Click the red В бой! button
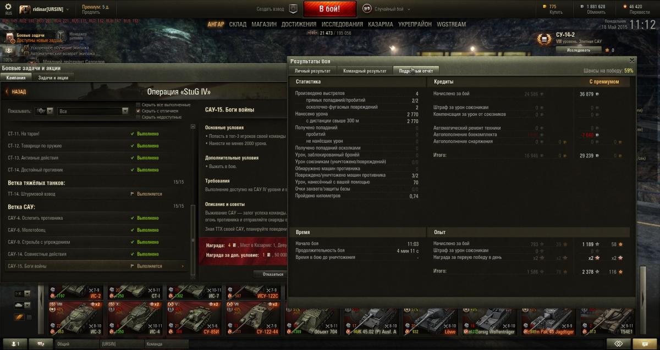660x350 pixels. click(330, 9)
